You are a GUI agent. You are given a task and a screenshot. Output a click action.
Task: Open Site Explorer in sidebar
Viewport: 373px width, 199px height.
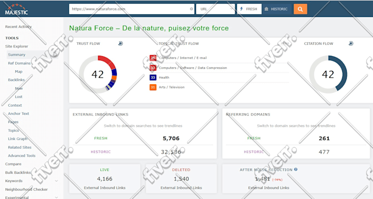point(16,46)
